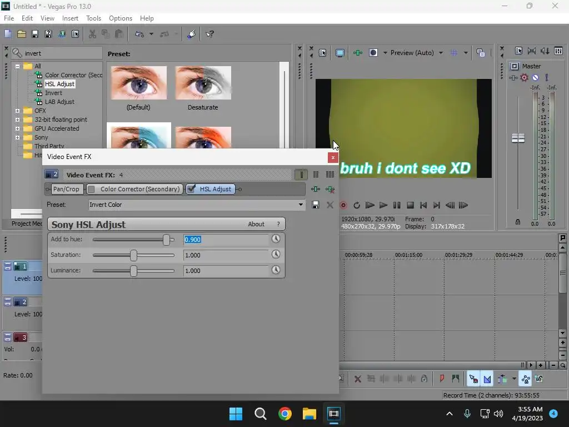Open project Properties from the main toolbar
The width and height of the screenshot is (569, 427).
coord(75,34)
